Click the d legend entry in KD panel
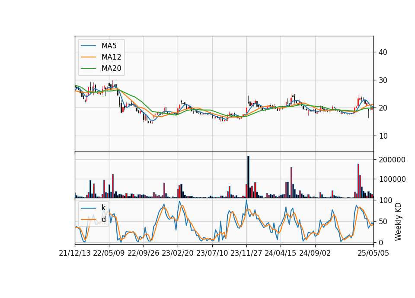Viewport: 415px width, 298px height. coord(104,219)
